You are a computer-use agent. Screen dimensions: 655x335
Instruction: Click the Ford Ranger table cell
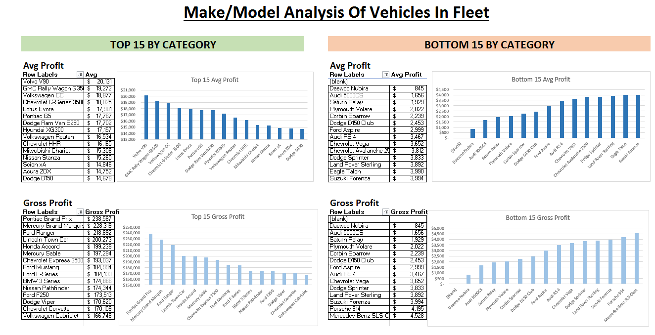(53, 233)
